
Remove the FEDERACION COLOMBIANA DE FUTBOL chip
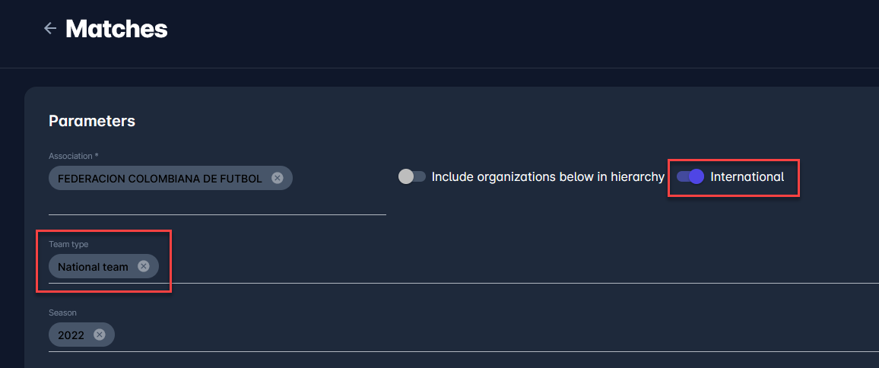tap(277, 178)
